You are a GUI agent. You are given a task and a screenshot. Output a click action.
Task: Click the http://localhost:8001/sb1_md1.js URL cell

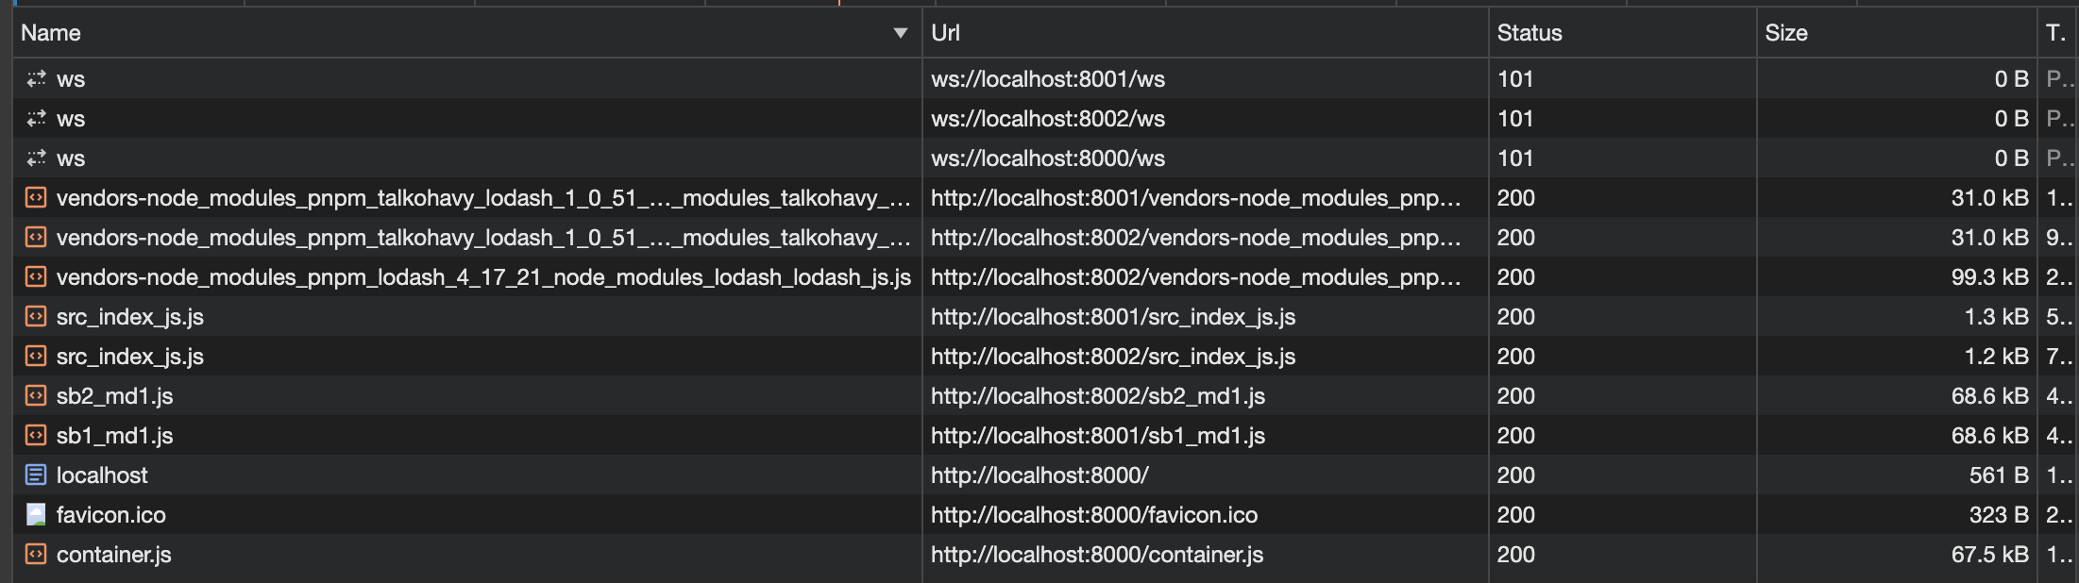[x=1205, y=436]
